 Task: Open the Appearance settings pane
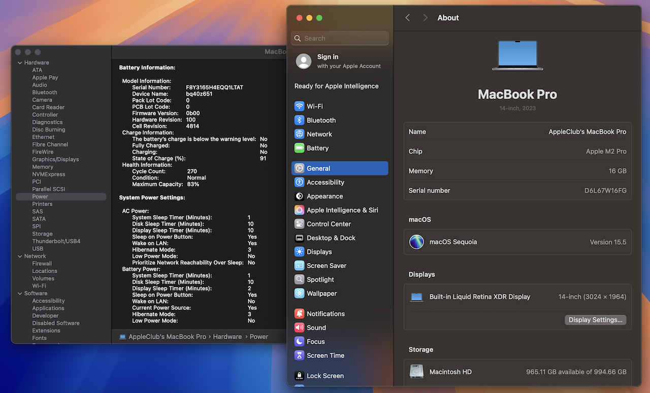[324, 196]
